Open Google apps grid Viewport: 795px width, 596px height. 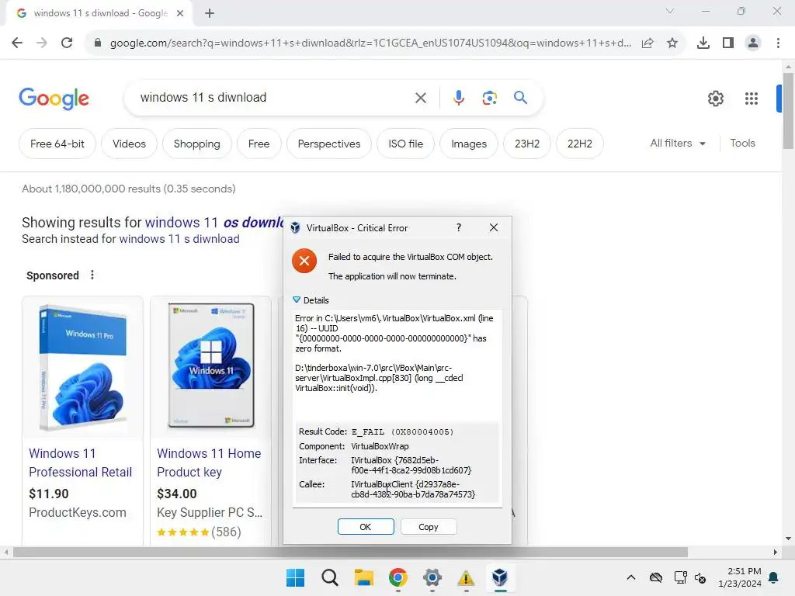[752, 99]
